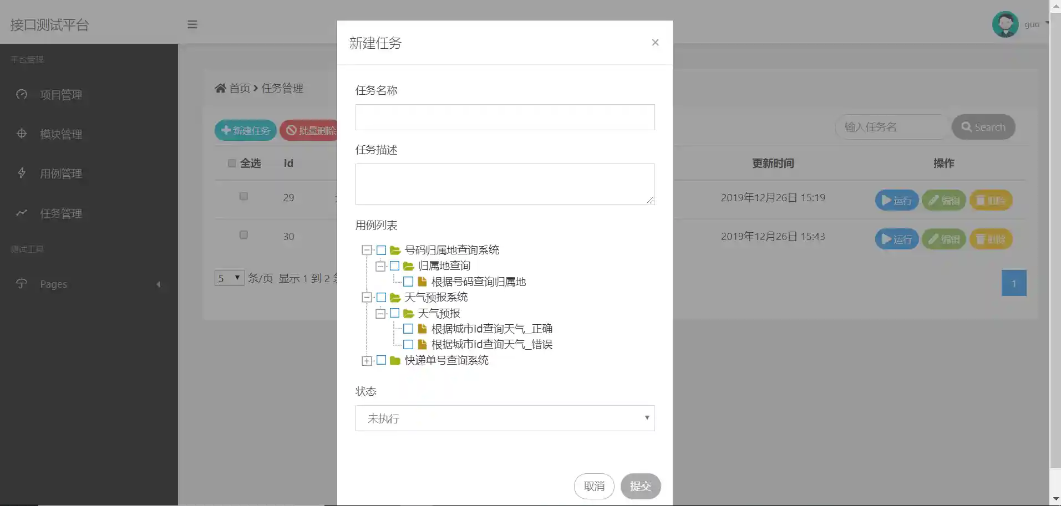Cancel the dialog with 取消
1061x506 pixels.
[594, 486]
